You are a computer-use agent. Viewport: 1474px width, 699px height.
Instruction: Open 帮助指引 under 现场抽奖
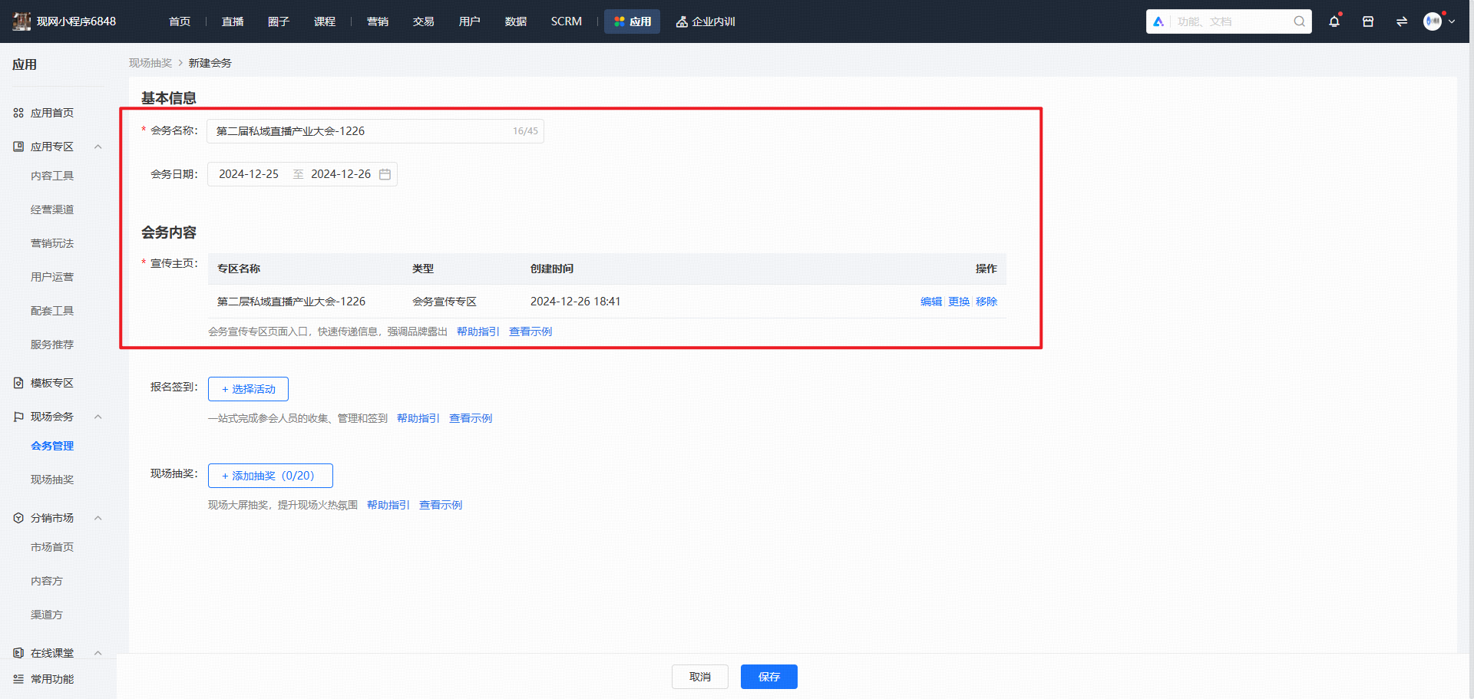pyautogui.click(x=388, y=505)
